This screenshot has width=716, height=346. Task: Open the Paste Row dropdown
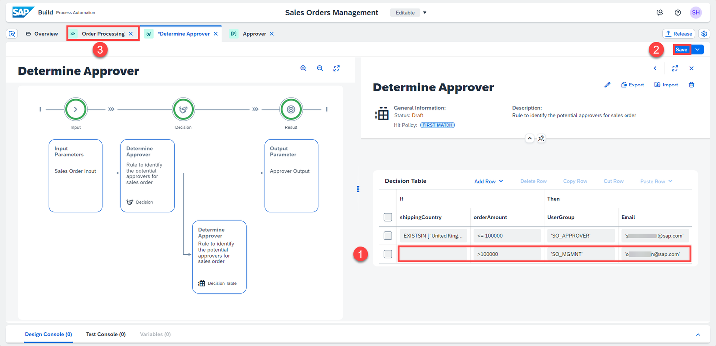tap(670, 181)
